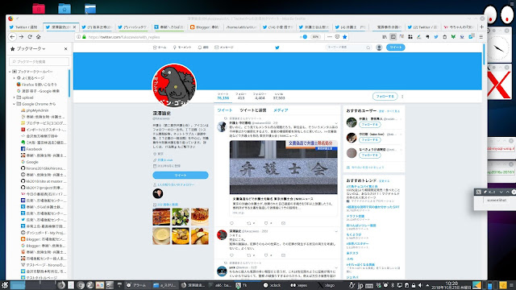Open the grilled eel media thumbnail
Screen dimensions: 516x290
[x=161, y=217]
